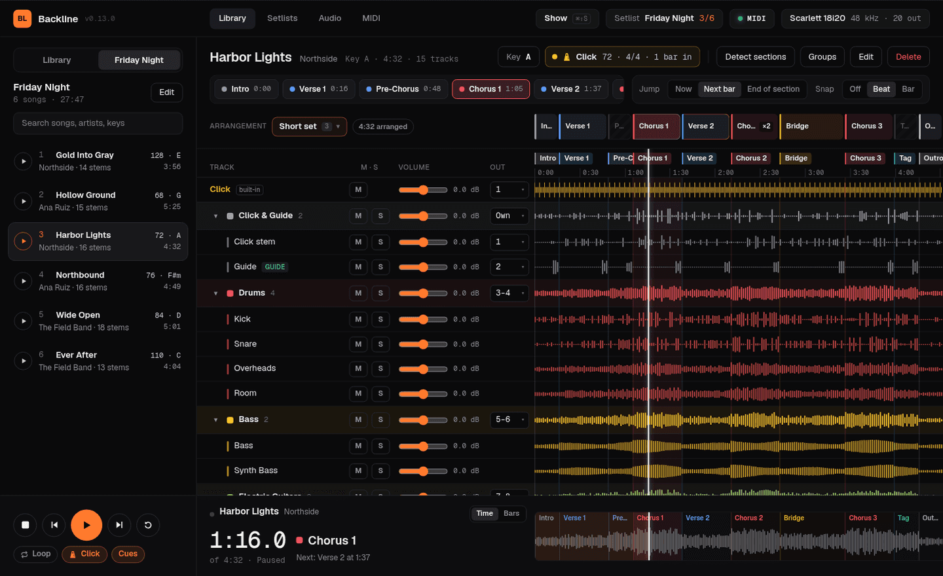Select the Library sidebar tab
This screenshot has width=943, height=576.
pyautogui.click(x=57, y=60)
